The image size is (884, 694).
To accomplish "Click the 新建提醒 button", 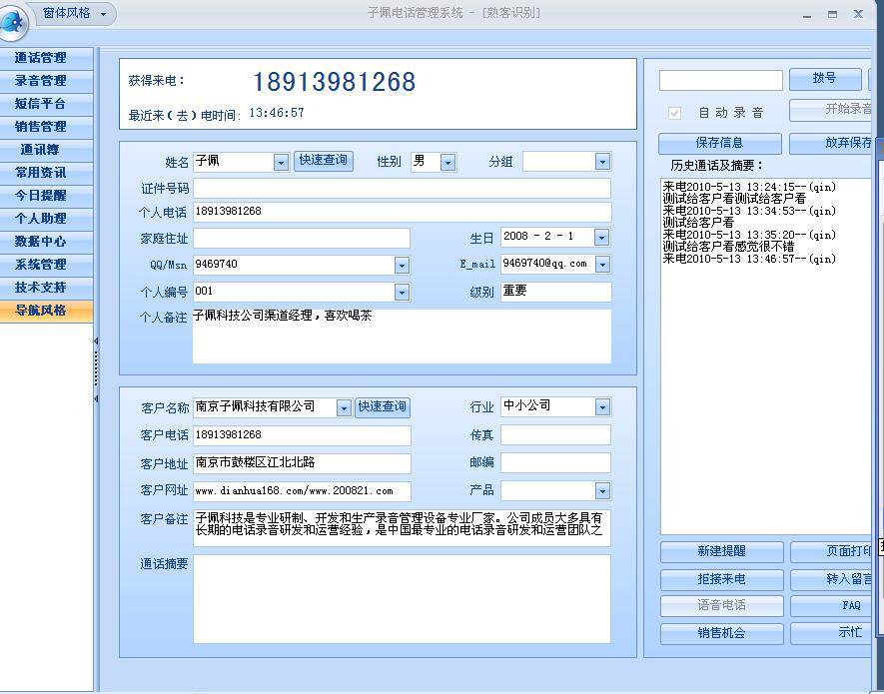I will click(721, 551).
